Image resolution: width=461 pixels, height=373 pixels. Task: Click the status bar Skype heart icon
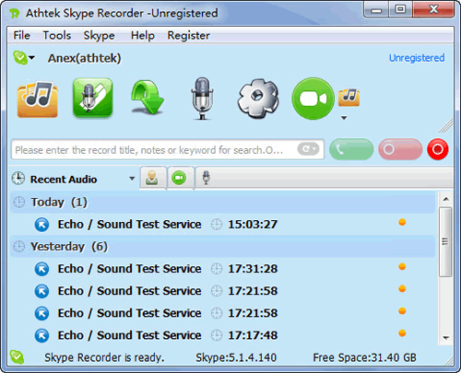(17, 357)
